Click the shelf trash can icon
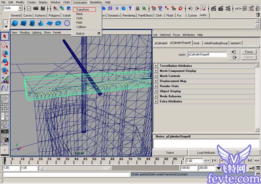The image size is (261, 184). pyautogui.click(x=258, y=15)
